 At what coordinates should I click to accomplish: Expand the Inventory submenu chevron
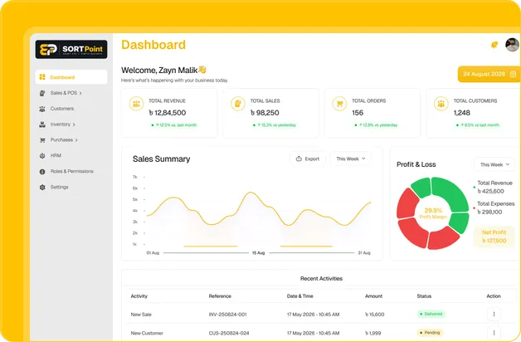click(x=74, y=125)
